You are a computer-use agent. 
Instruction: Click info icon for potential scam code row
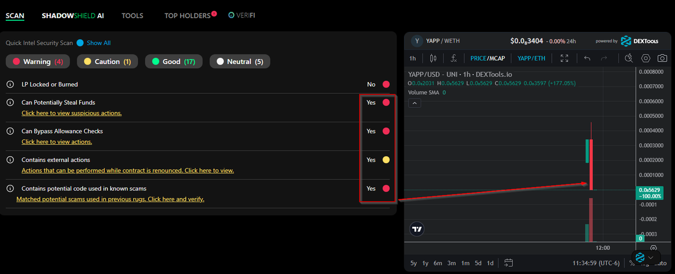pos(10,188)
